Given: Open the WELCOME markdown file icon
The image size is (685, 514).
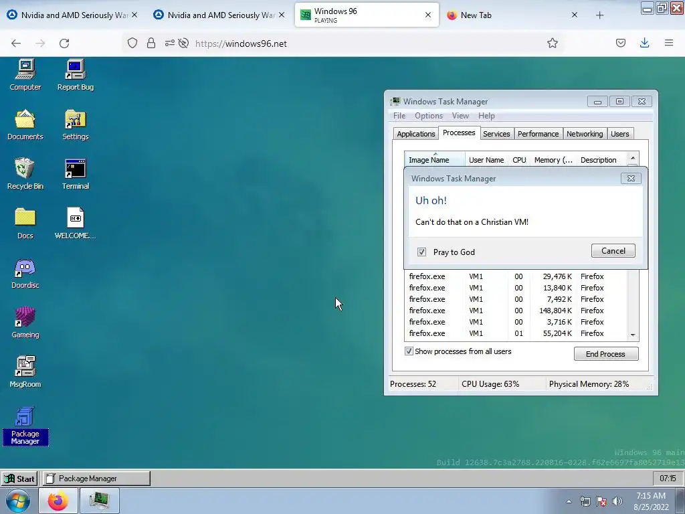Looking at the screenshot, I should pyautogui.click(x=75, y=224).
